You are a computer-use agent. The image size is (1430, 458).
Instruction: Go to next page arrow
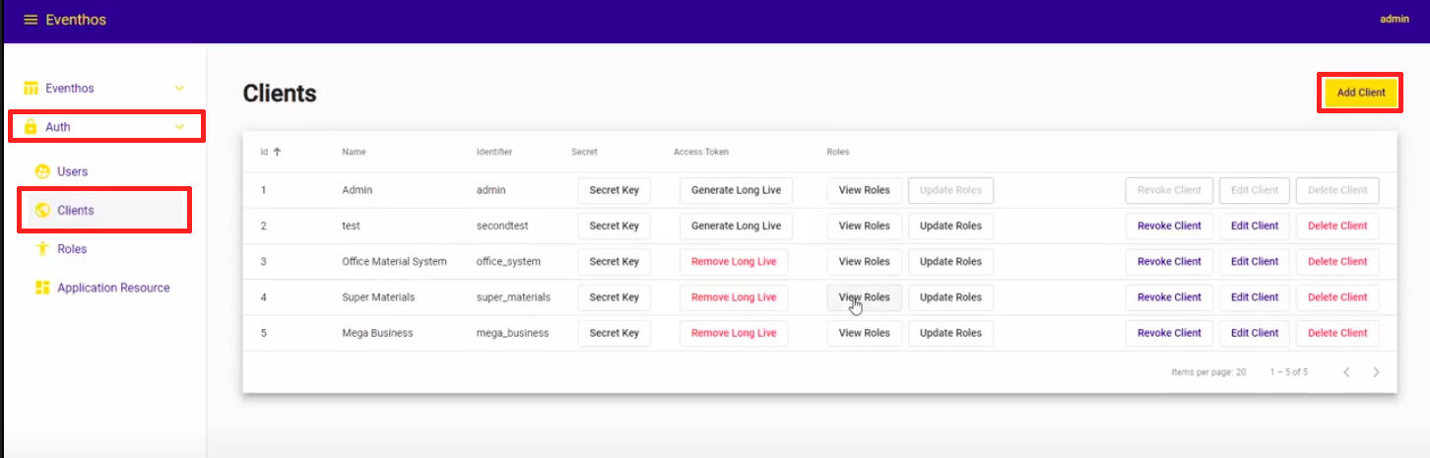click(1376, 372)
